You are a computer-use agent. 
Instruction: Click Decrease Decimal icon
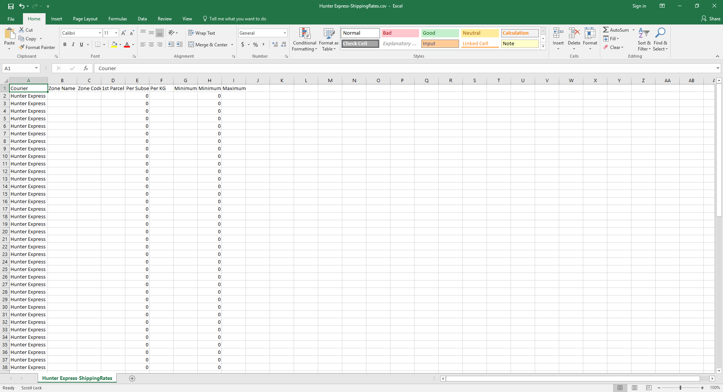click(x=284, y=44)
